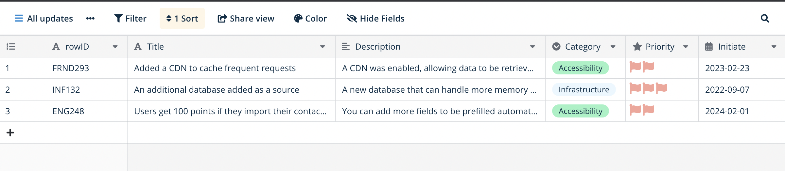Click the plus icon to add row
Image resolution: width=785 pixels, height=171 pixels.
(10, 132)
